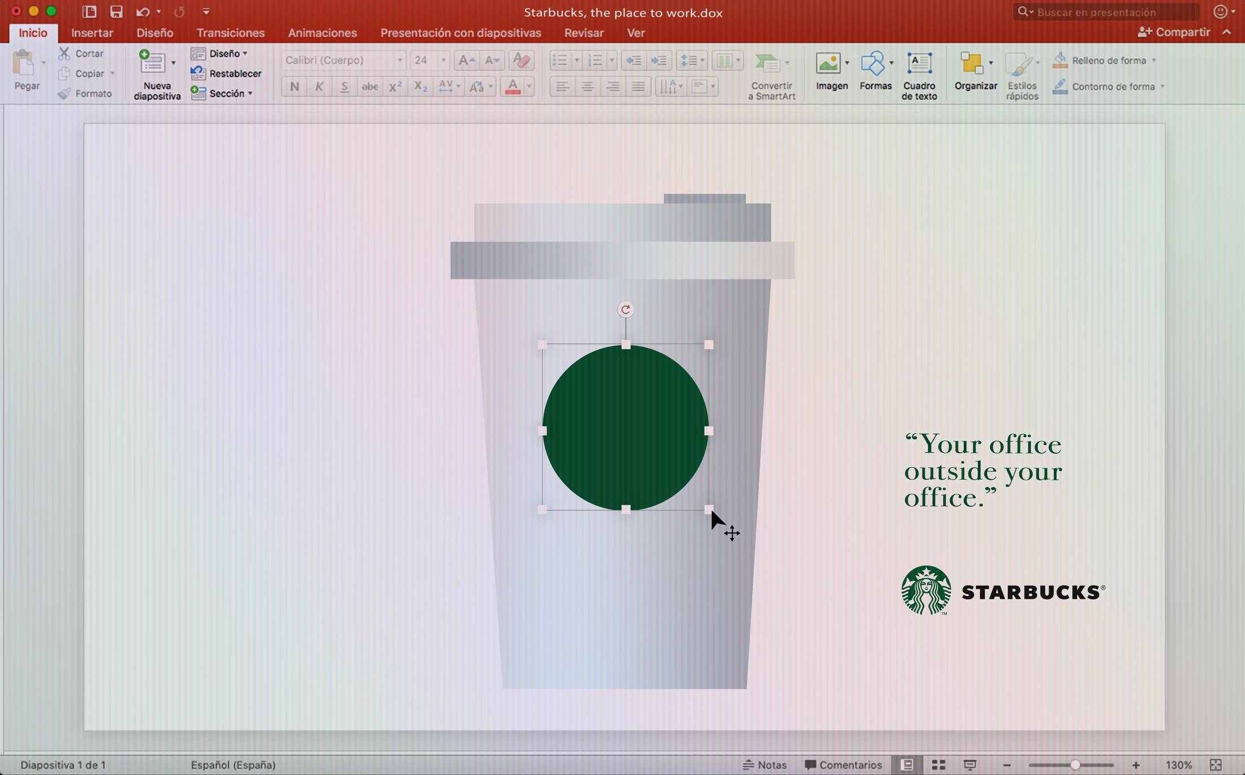Screen dimensions: 1245x775
Task: Click Nueva diapositiva icon
Action: coord(152,62)
